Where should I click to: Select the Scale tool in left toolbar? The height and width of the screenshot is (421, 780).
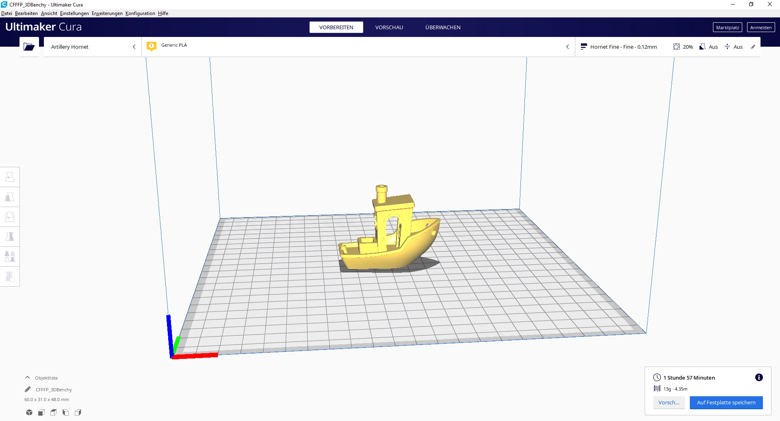click(10, 197)
